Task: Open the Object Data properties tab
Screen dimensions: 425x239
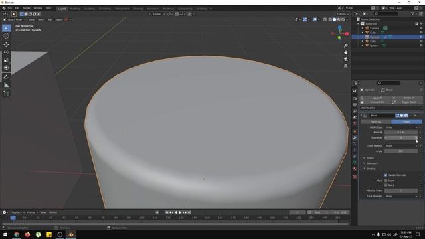Action: pyautogui.click(x=355, y=162)
